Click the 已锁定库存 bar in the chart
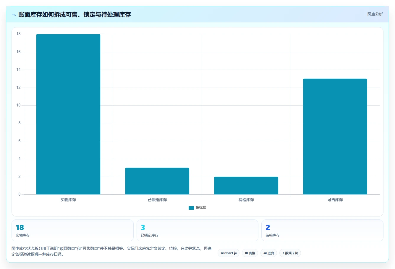This screenshot has width=395, height=269. click(x=157, y=181)
